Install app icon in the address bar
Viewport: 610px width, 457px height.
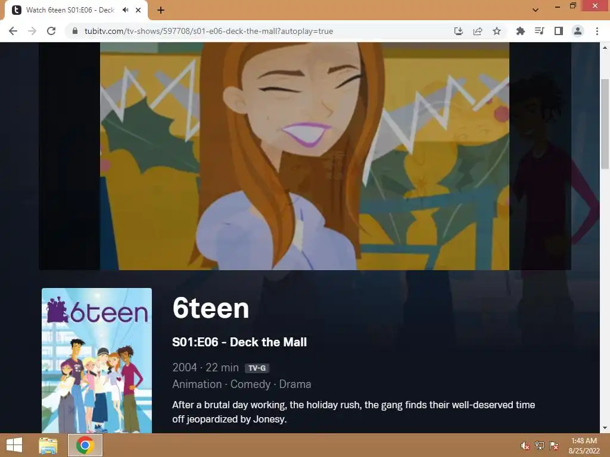tap(459, 31)
